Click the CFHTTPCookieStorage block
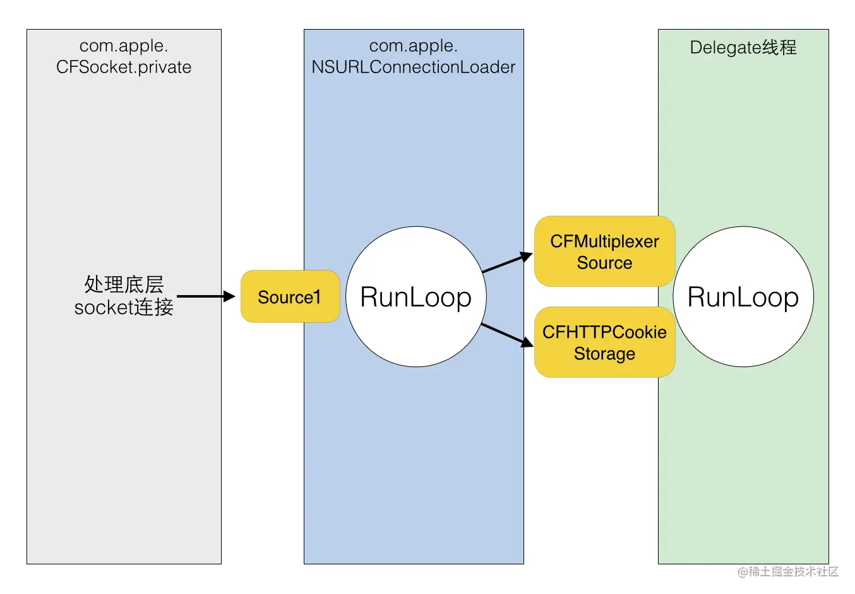855x594 pixels. click(x=604, y=343)
